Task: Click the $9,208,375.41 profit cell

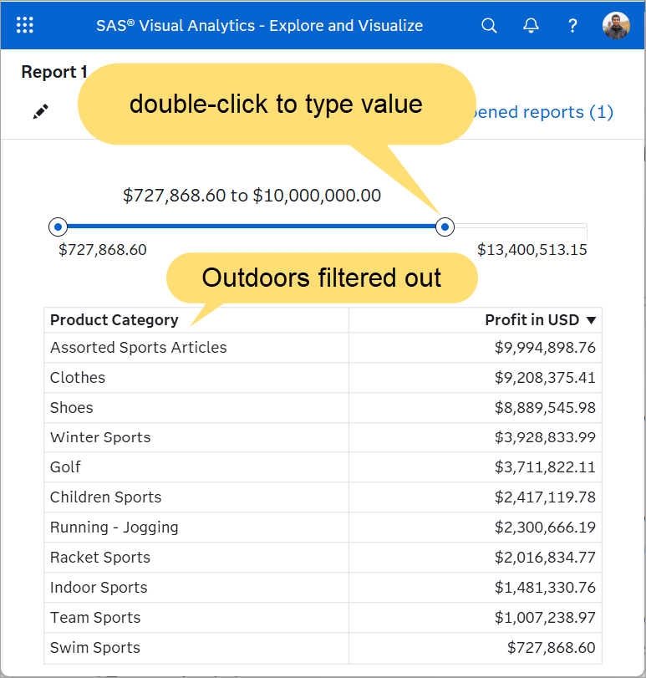Action: (x=476, y=378)
